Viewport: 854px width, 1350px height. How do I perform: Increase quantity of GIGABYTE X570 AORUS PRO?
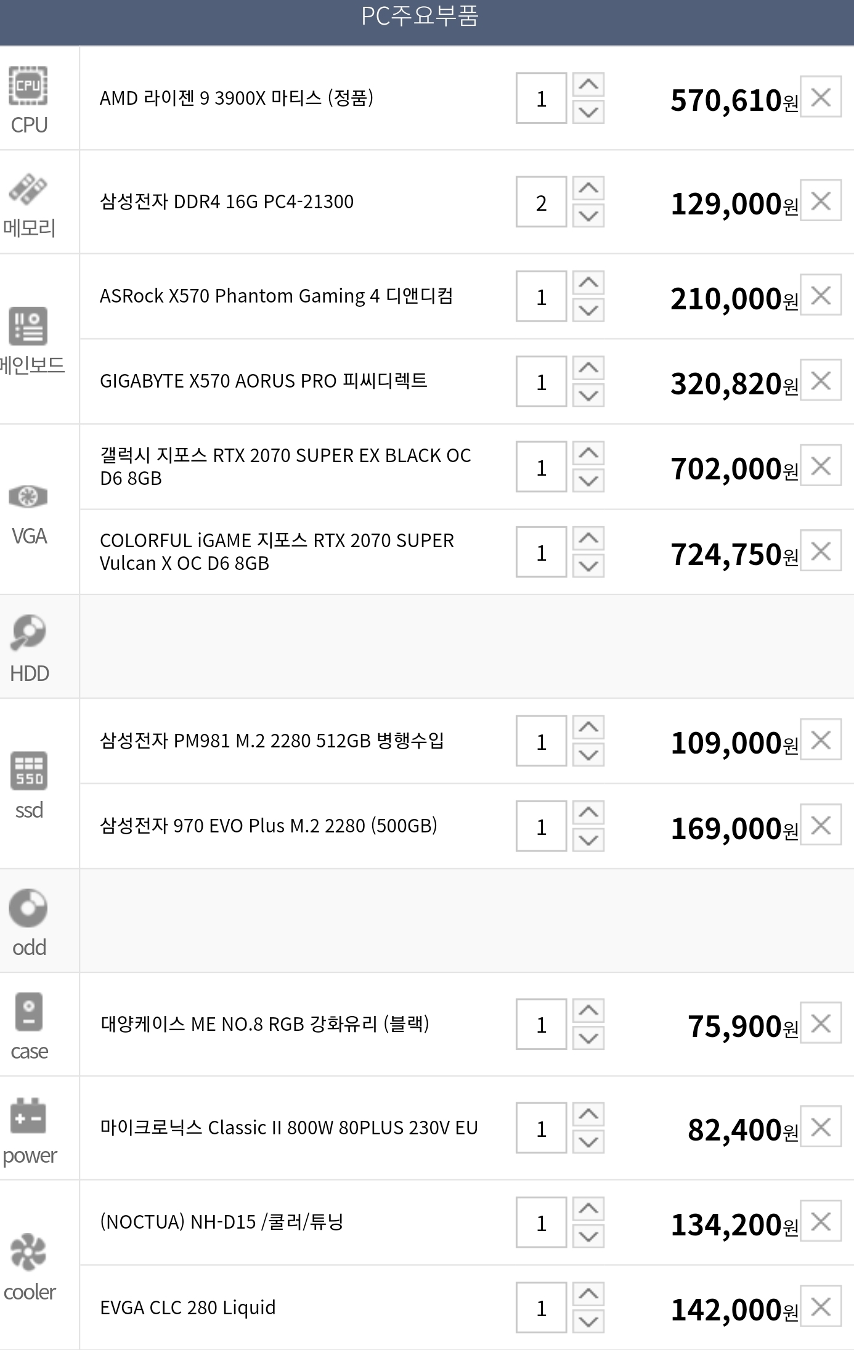coord(588,368)
